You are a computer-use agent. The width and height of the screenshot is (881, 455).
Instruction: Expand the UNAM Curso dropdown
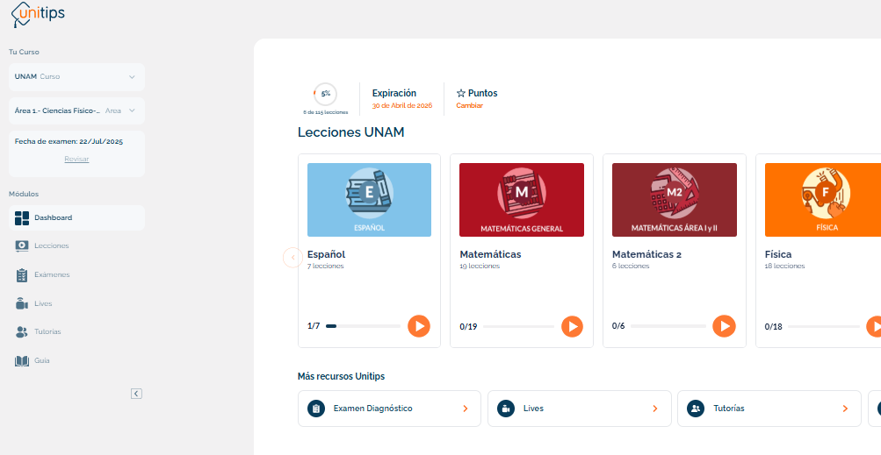point(77,77)
